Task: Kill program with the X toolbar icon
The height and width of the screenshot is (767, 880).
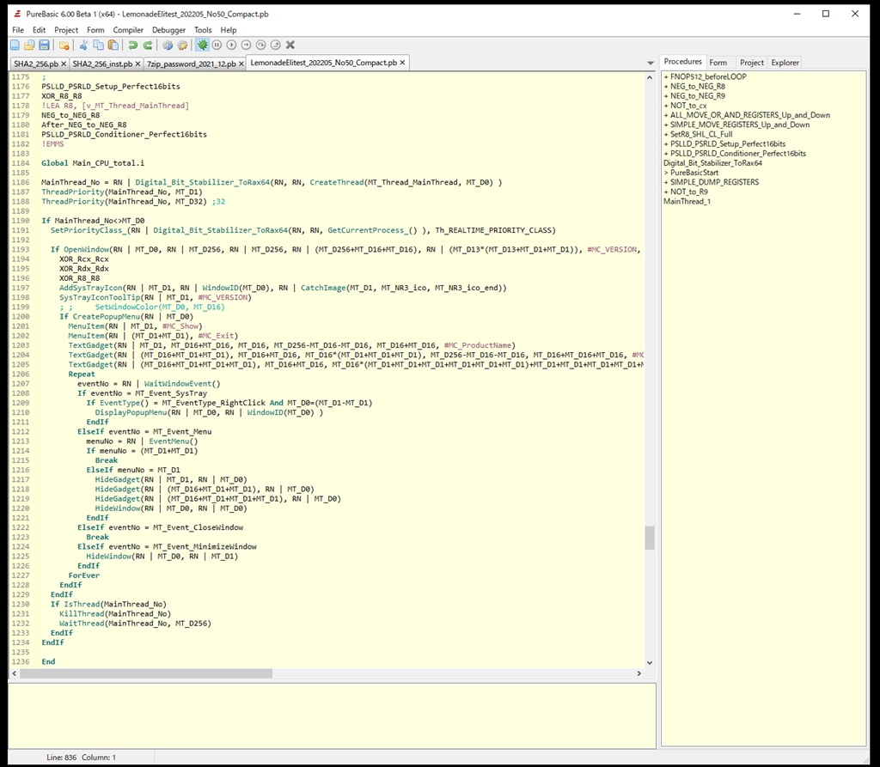Action: 290,45
